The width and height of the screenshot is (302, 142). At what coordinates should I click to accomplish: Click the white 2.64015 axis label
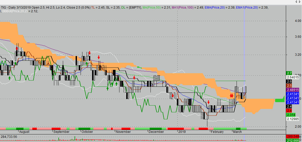293,77
